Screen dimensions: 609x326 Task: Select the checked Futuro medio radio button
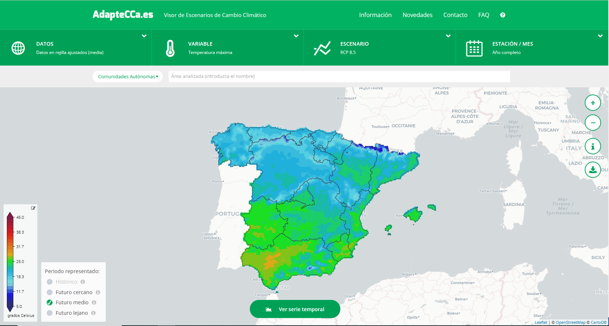(50, 302)
